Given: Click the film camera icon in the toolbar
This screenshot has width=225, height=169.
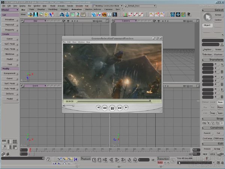Looking at the screenshot, I should coord(189,14).
